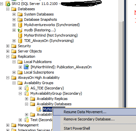Viewport: 136px width, 131px height.
Task: Expand the mydb database node
Action: [x=14, y=30]
